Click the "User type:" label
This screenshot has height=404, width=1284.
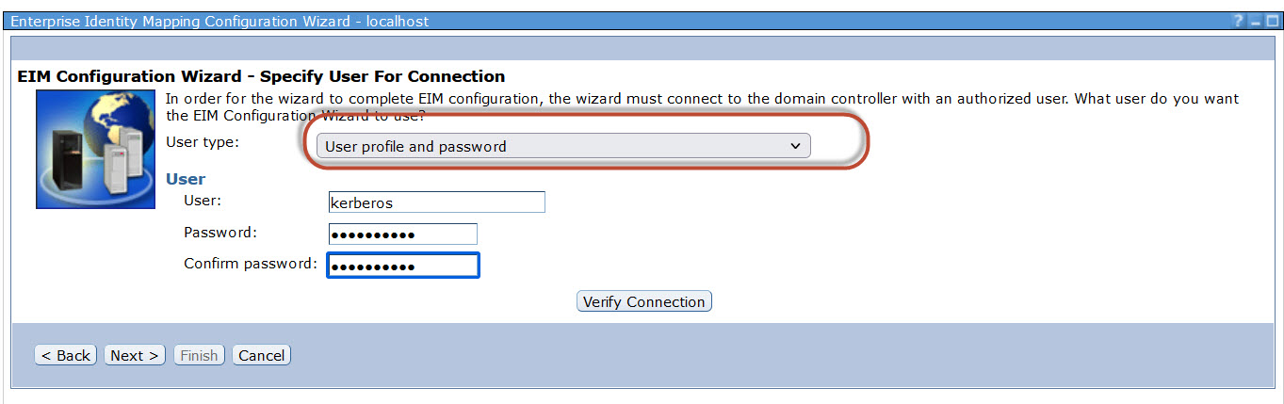(x=203, y=142)
